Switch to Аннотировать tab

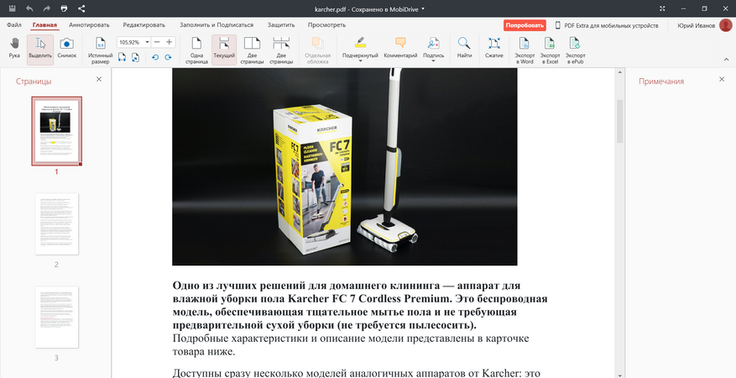pyautogui.click(x=89, y=25)
